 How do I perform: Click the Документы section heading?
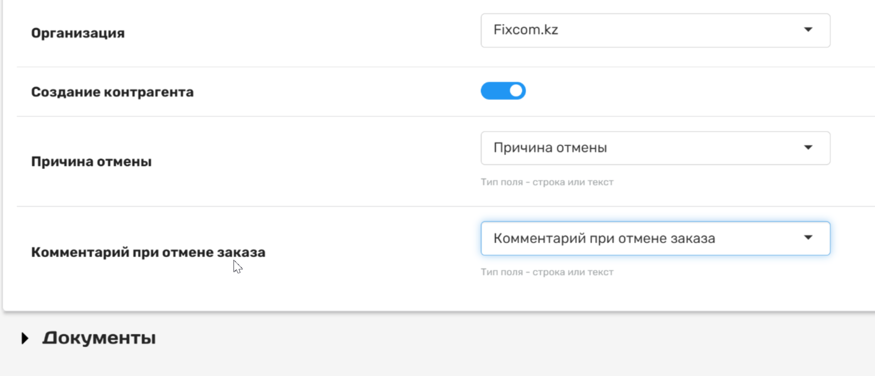pyautogui.click(x=99, y=338)
